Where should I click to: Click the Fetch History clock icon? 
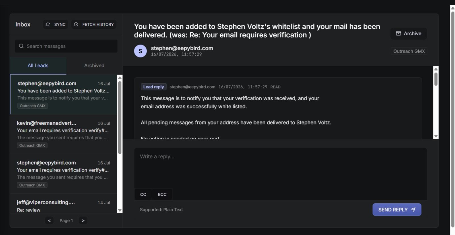(x=76, y=24)
